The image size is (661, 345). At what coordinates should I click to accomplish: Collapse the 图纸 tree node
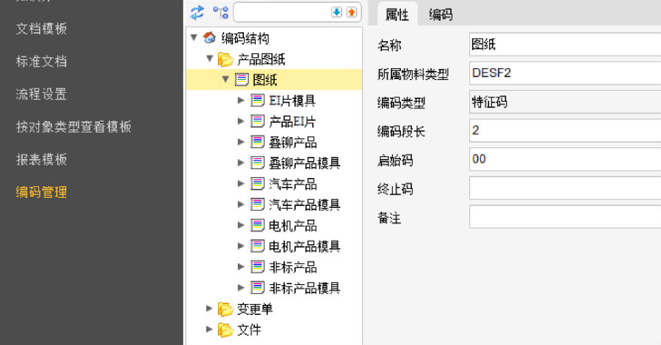pos(225,79)
